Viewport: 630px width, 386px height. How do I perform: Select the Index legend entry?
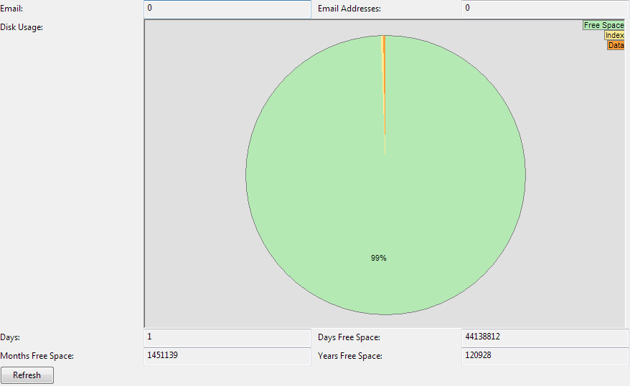[x=614, y=35]
